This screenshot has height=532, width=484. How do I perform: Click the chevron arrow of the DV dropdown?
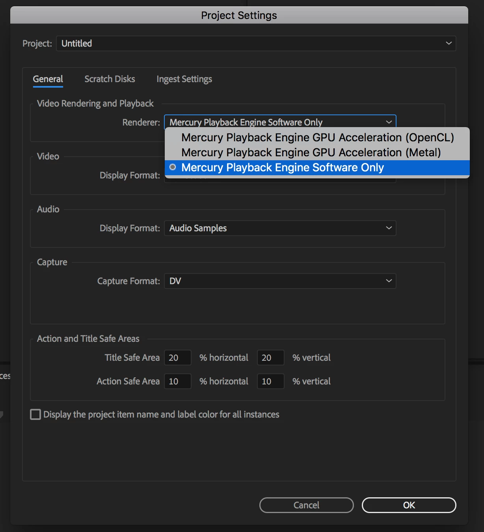click(389, 281)
